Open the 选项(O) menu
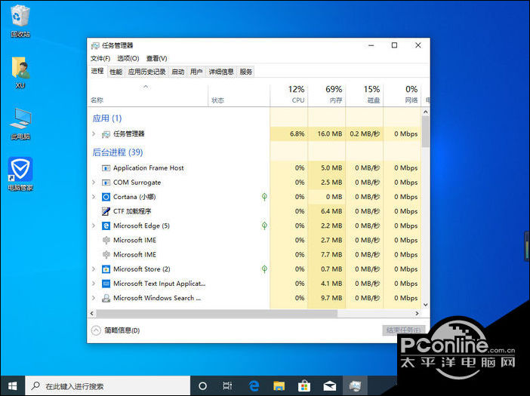 click(x=128, y=58)
